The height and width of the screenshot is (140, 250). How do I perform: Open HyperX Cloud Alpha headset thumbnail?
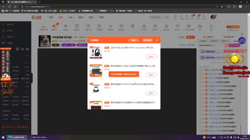point(96,52)
